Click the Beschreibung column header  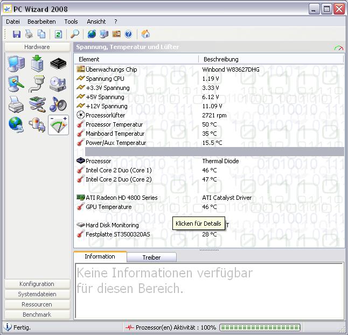271,59
